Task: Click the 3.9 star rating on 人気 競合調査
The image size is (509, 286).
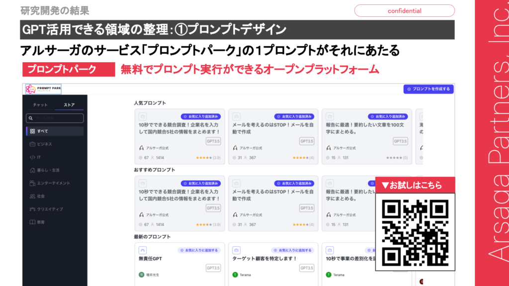Action: pyautogui.click(x=208, y=158)
